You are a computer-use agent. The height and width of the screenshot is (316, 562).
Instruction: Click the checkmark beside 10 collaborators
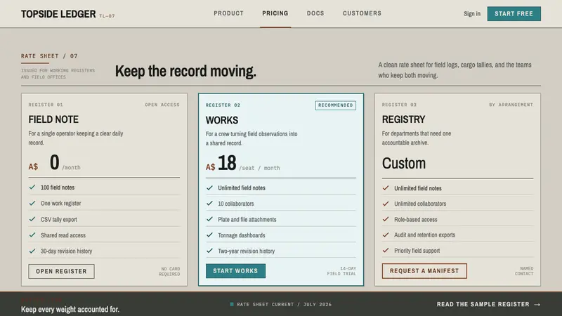pyautogui.click(x=209, y=203)
